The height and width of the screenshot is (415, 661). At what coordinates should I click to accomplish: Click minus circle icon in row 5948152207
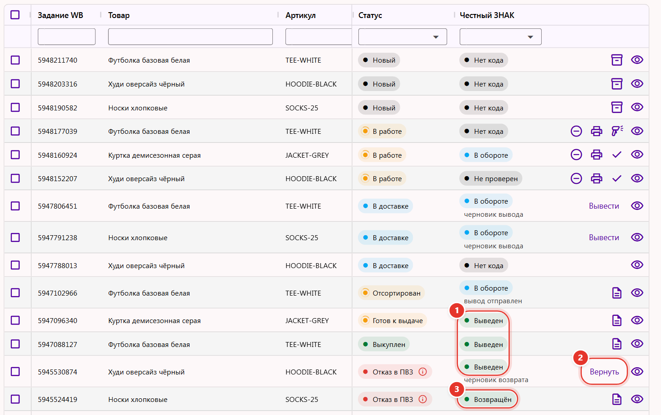[576, 178]
